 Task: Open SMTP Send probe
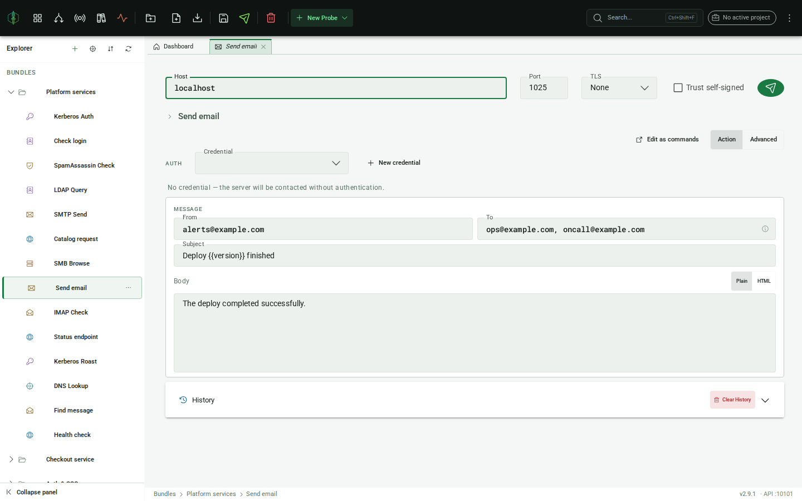coord(72,214)
